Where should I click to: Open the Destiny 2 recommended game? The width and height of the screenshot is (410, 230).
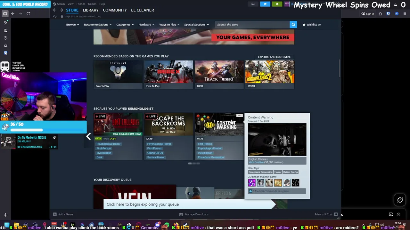[118, 74]
